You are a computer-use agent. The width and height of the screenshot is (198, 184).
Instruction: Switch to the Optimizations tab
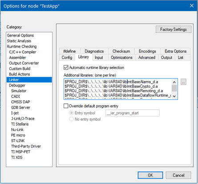click(121, 57)
